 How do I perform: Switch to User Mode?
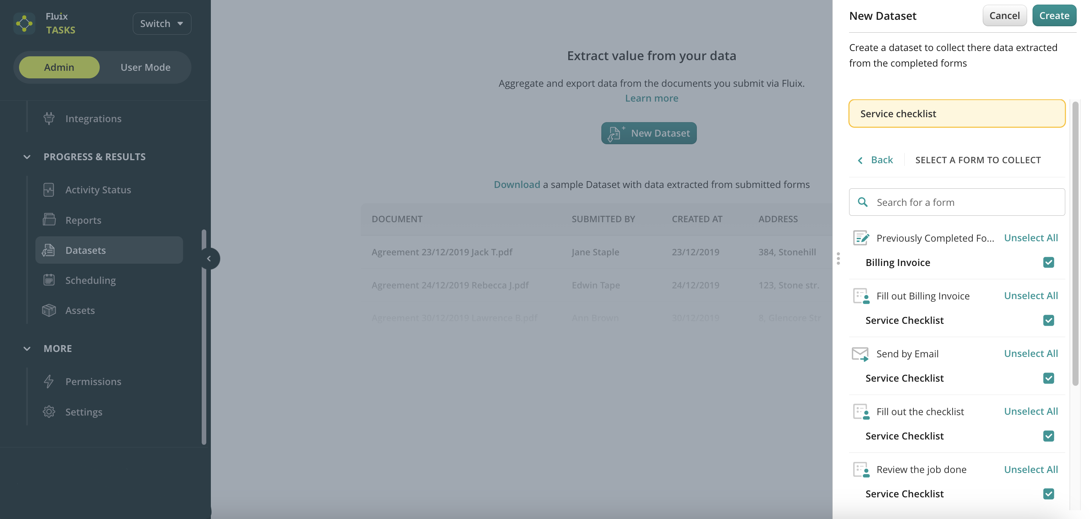145,67
